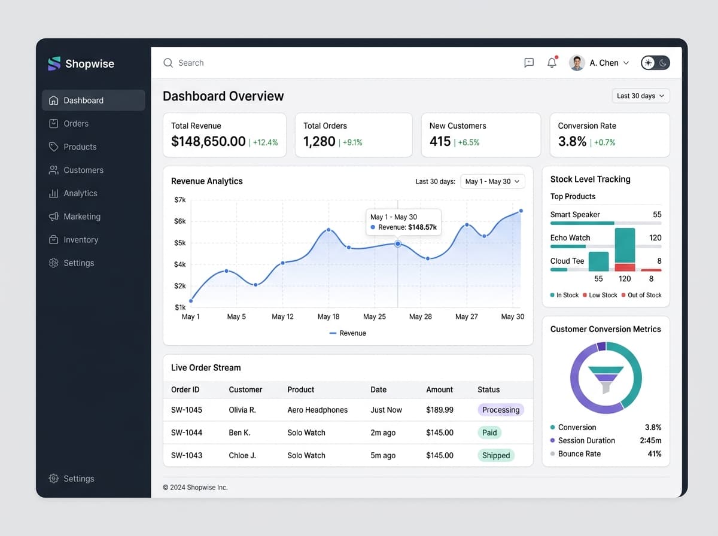Click the Customers people icon in sidebar

[54, 170]
